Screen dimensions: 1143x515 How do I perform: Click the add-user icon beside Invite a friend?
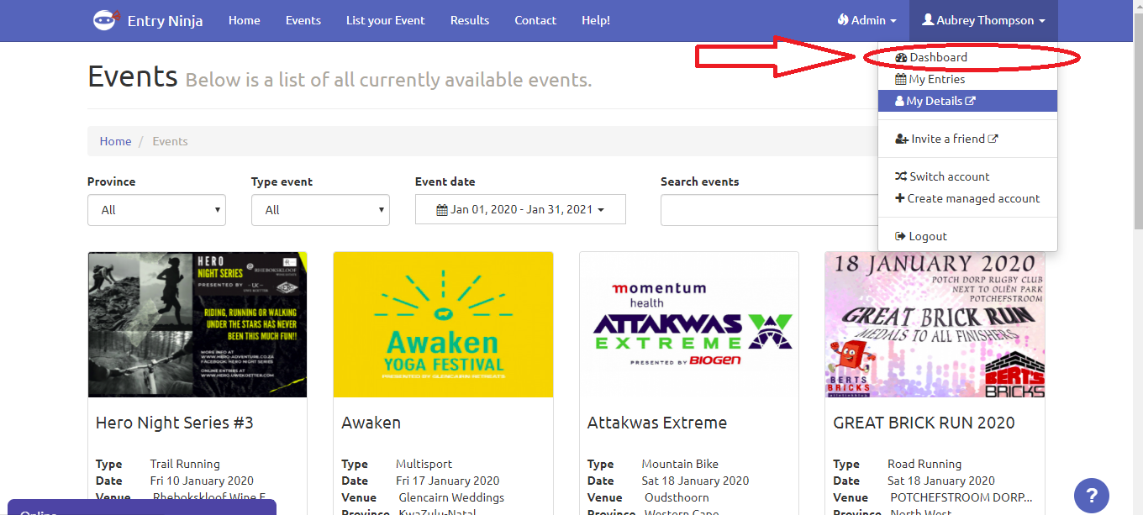(902, 139)
